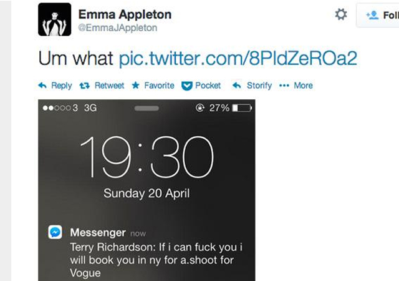Image resolution: width=399 pixels, height=281 pixels.
Task: Open the pic.twitter.com image link
Action: point(238,58)
